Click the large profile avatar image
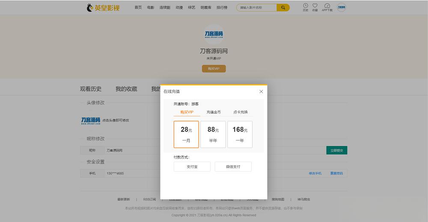This screenshot has width=428, height=222. coord(214,34)
